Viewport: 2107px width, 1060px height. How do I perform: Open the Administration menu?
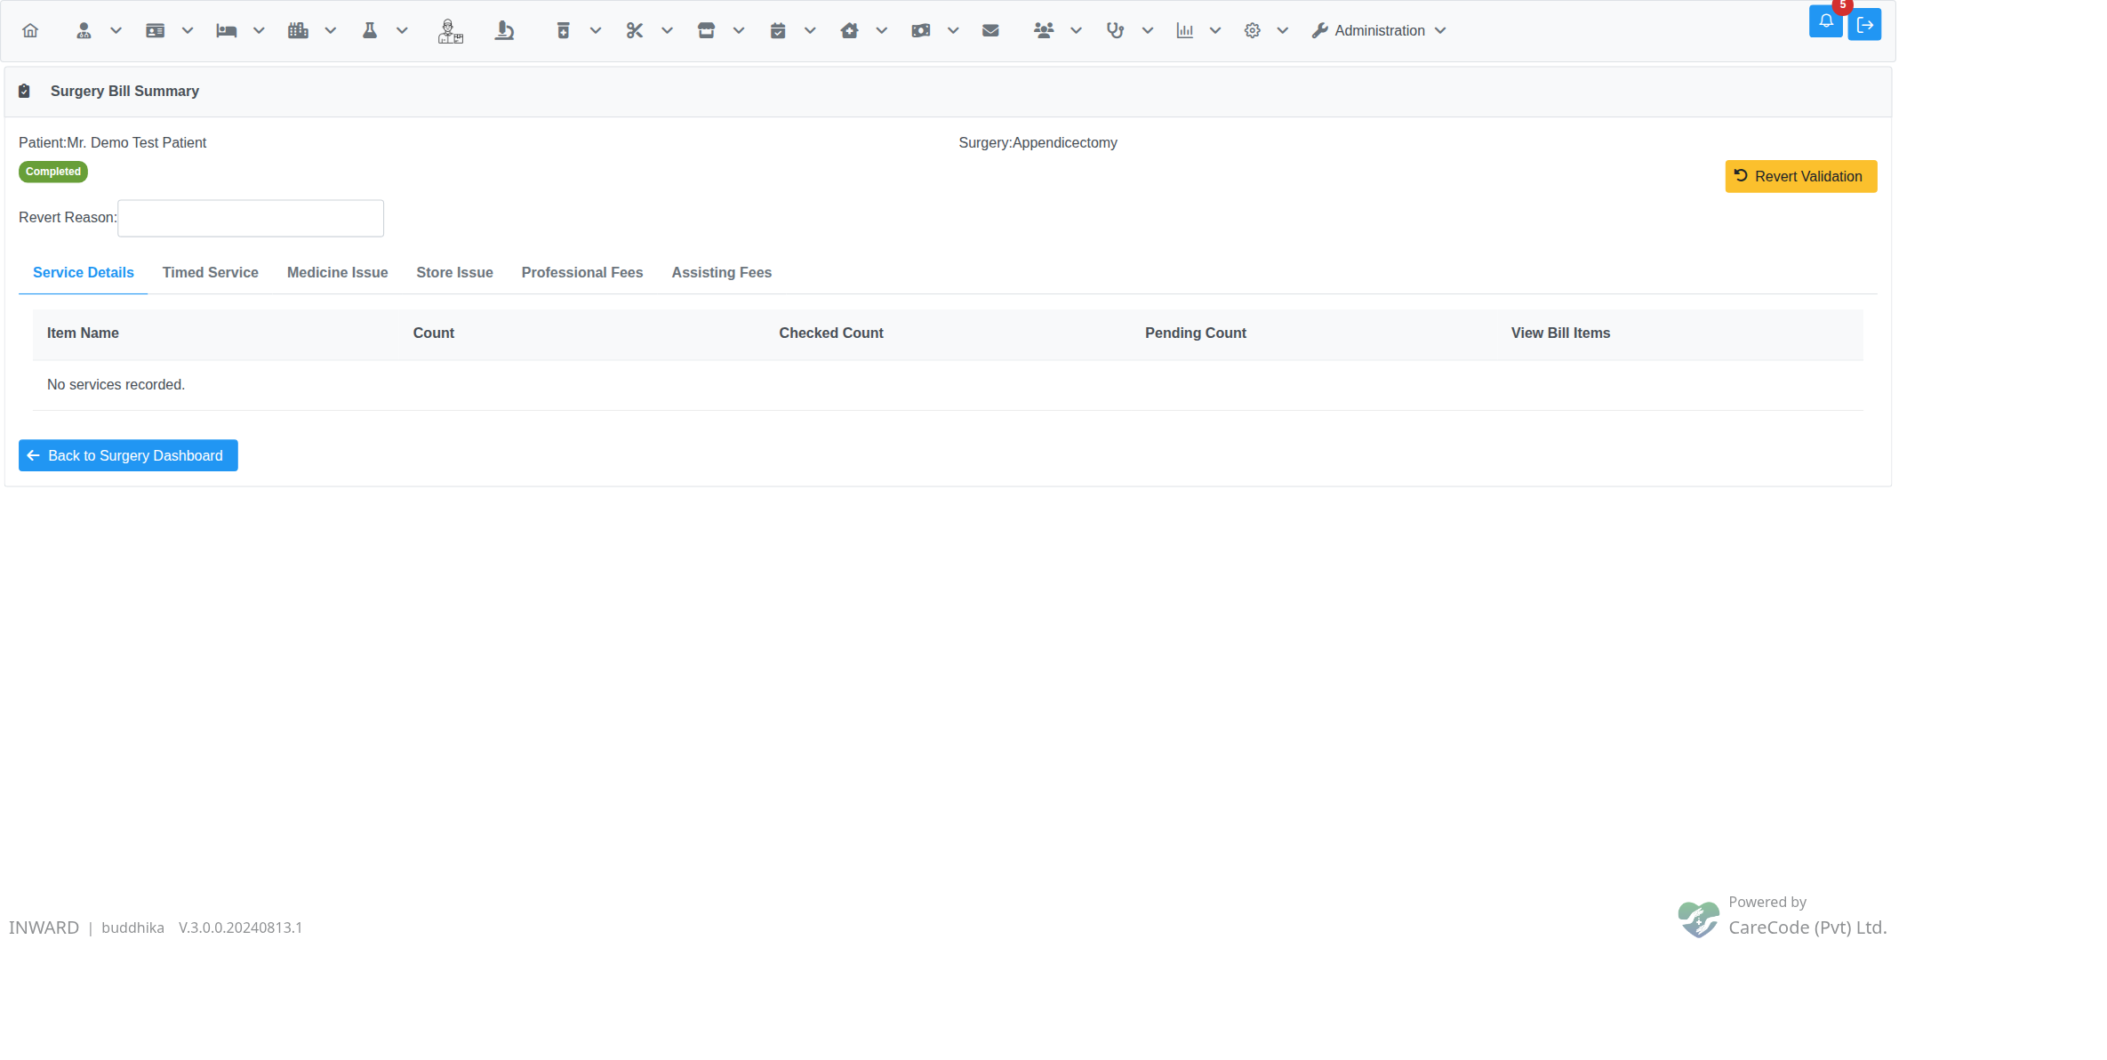1379,30
